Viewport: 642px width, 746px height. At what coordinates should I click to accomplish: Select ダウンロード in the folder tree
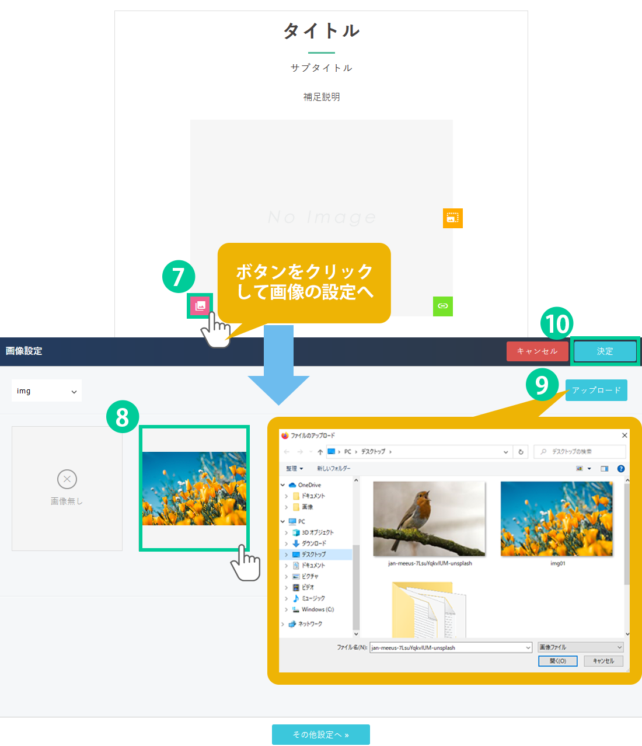tap(313, 543)
